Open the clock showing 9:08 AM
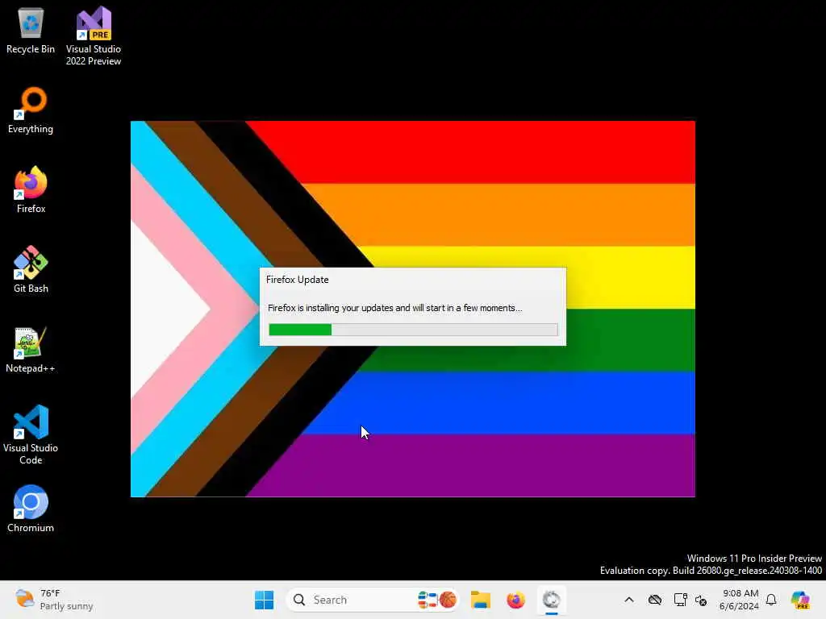Screen dimensions: 826x619 pyautogui.click(x=740, y=600)
